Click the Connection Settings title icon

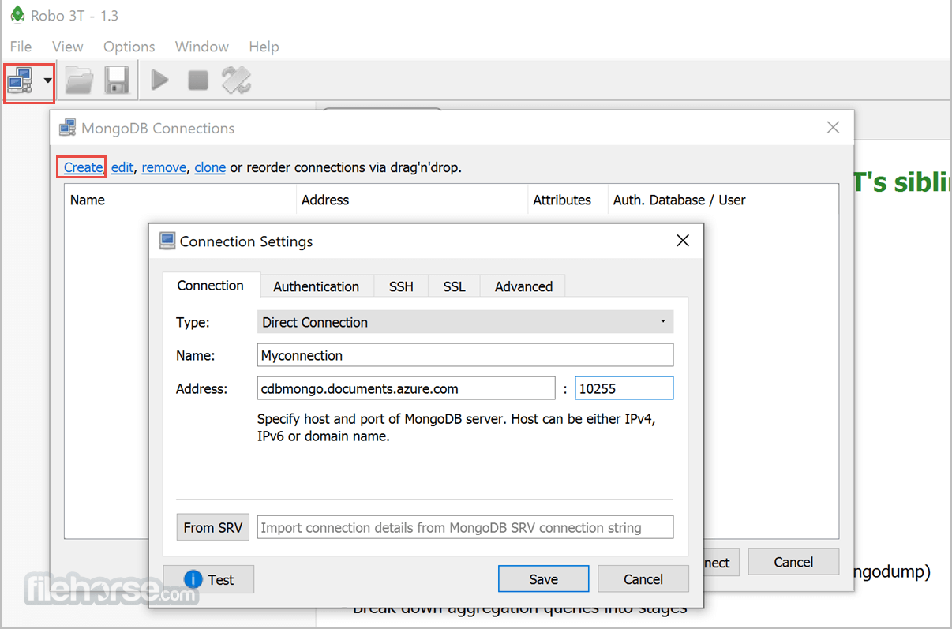pos(167,241)
